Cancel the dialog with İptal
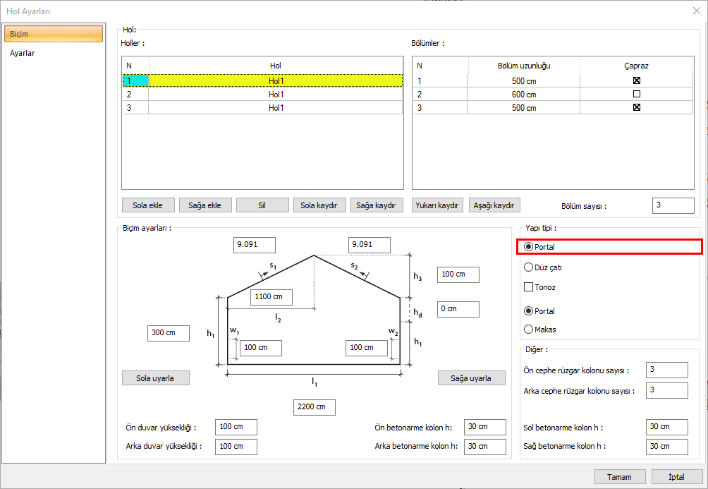The height and width of the screenshot is (489, 708). click(676, 477)
